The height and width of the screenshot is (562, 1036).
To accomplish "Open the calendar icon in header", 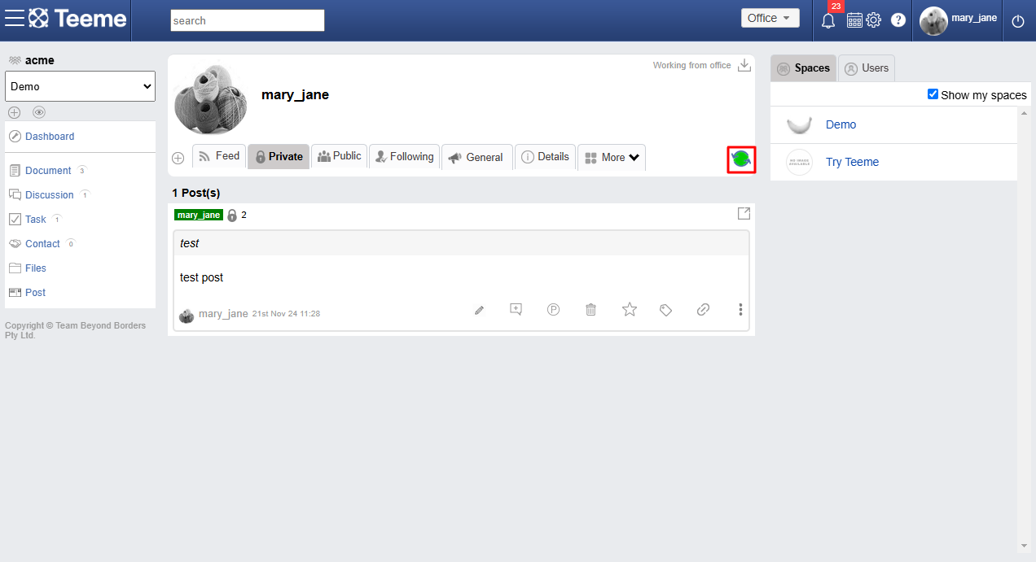I will (854, 20).
